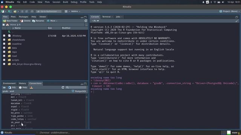The width and height of the screenshot is (241, 135).
Task: Click the Print toolbar icon
Action: [32, 11]
